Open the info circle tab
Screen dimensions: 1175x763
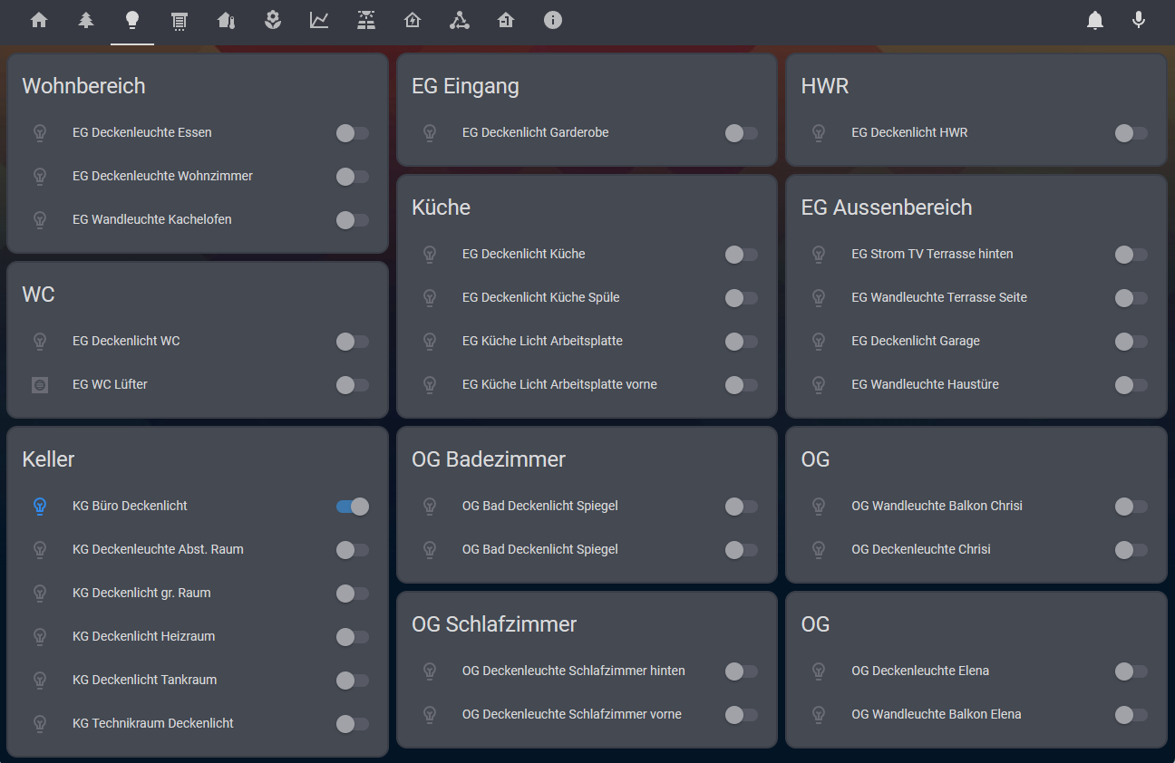click(553, 20)
